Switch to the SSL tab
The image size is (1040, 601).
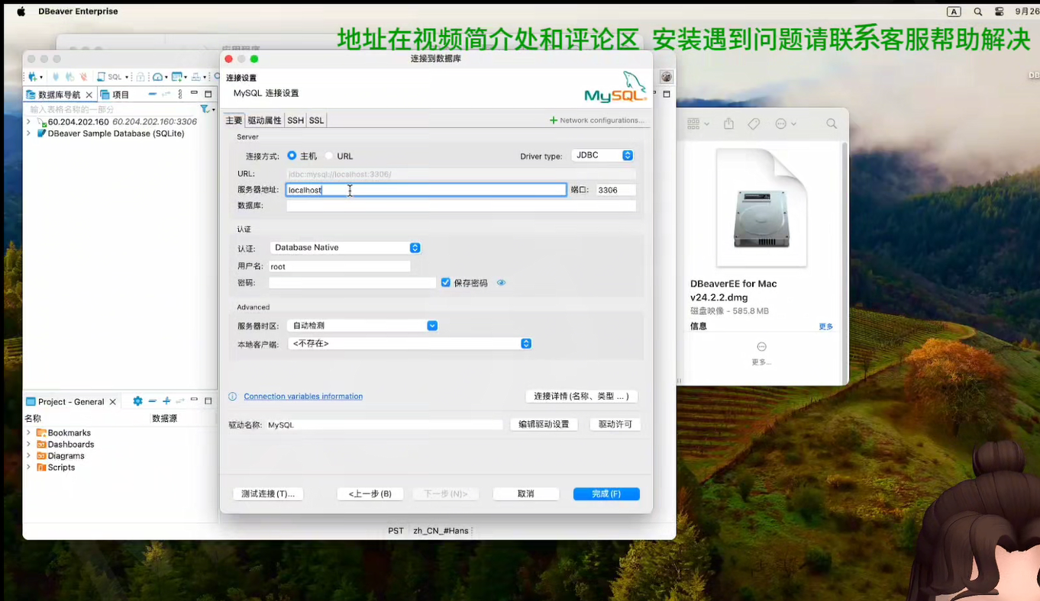pos(316,121)
